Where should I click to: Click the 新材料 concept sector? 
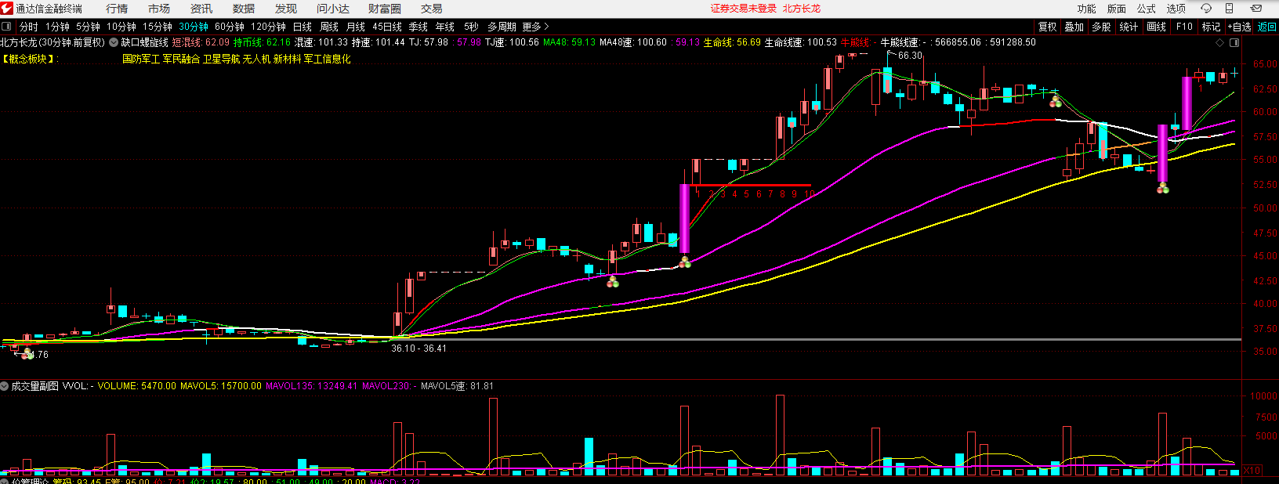287,59
